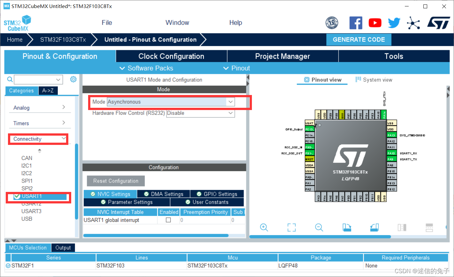
Task: Go to Home breadcrumb
Action: point(15,40)
